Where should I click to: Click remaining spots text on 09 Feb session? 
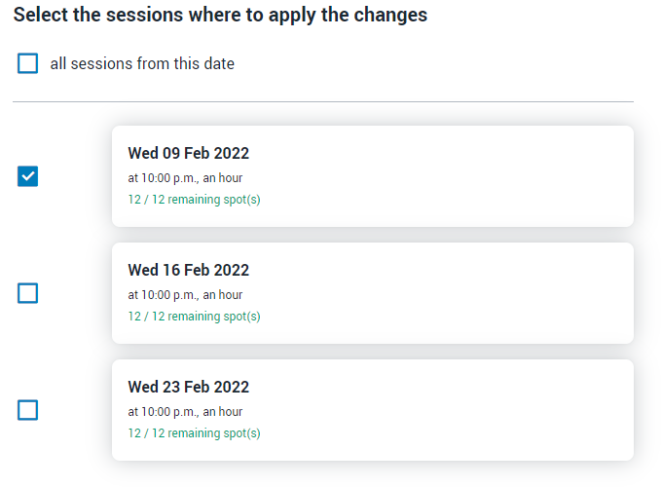click(194, 200)
